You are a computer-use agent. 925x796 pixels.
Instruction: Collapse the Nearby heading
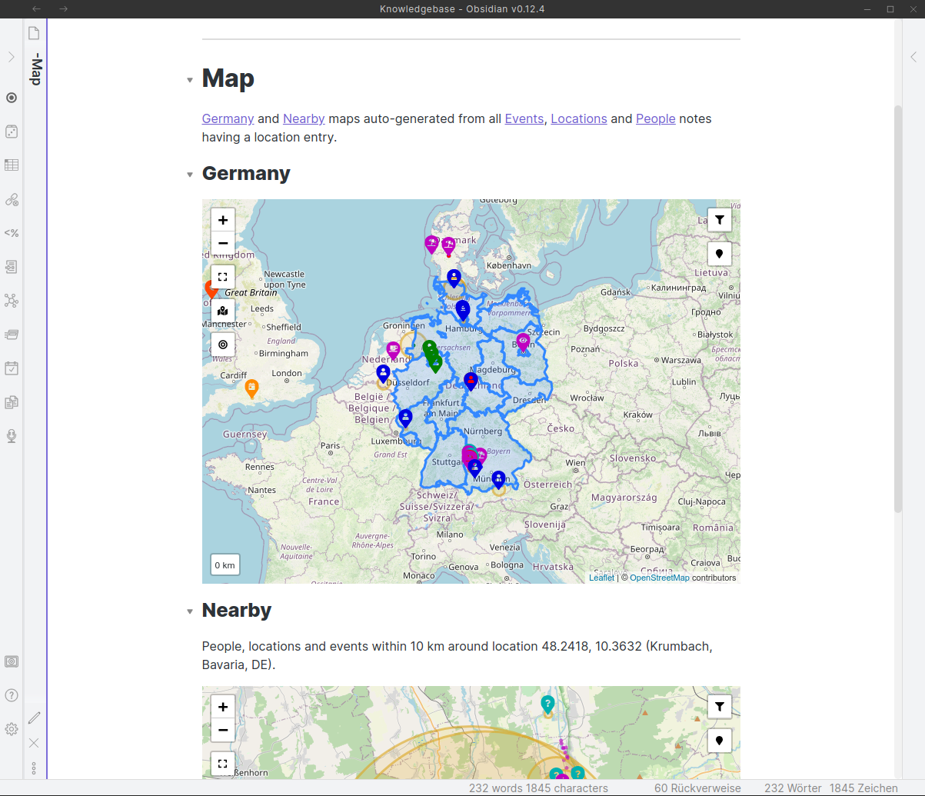point(189,611)
